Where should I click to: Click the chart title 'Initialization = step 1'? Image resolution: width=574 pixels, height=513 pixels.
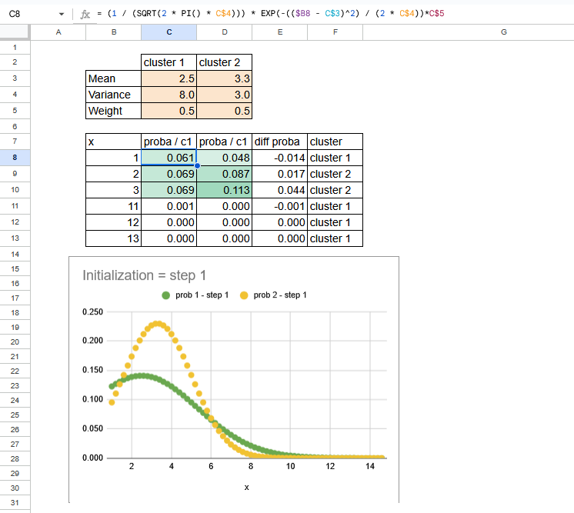[144, 275]
